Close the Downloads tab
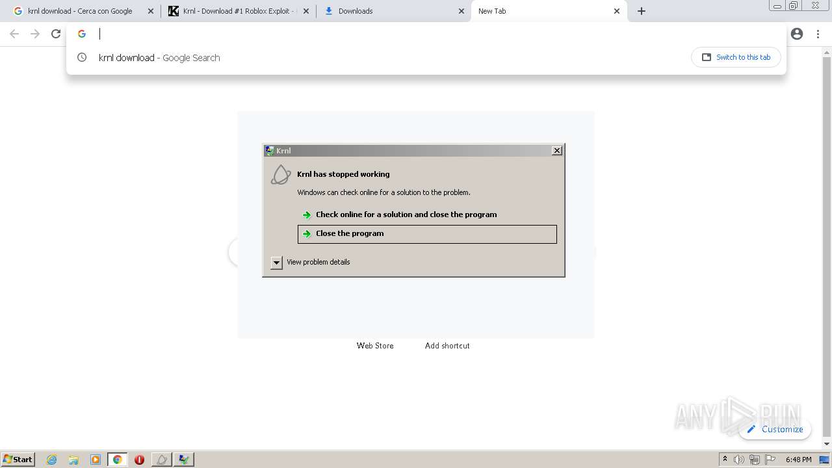 pos(461,11)
